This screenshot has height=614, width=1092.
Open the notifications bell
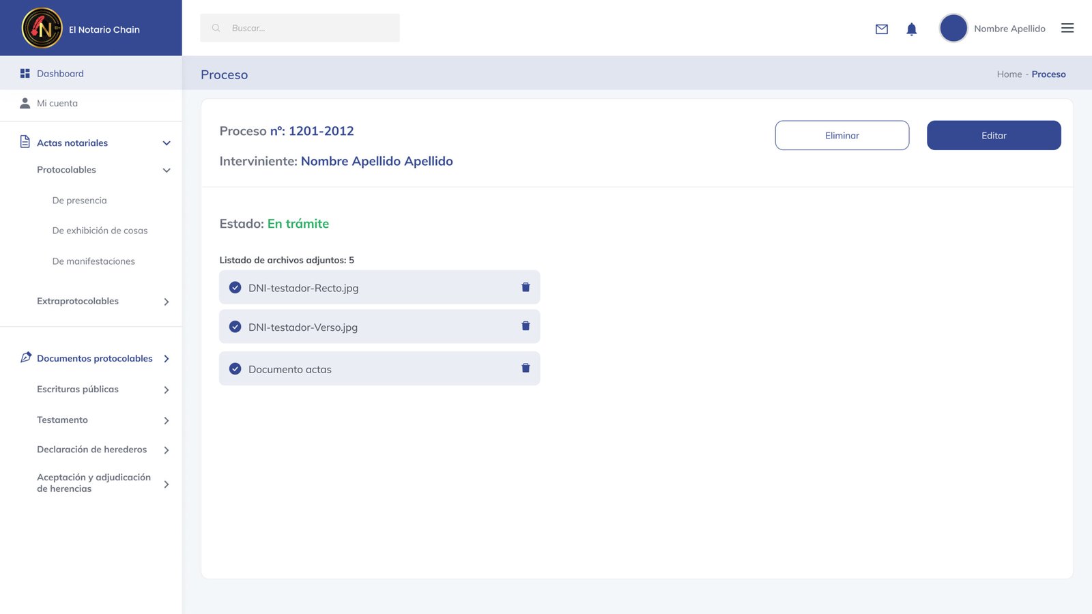[911, 29]
